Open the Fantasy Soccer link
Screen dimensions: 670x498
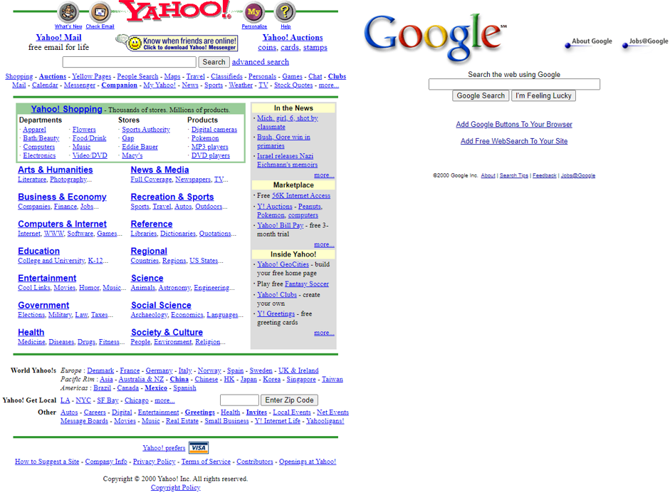[x=307, y=284]
